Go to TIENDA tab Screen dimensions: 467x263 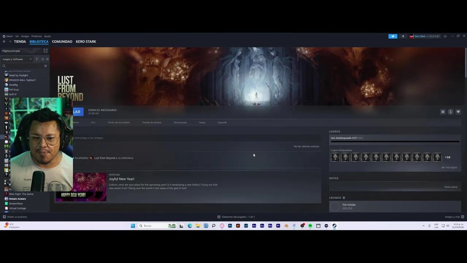(20, 42)
